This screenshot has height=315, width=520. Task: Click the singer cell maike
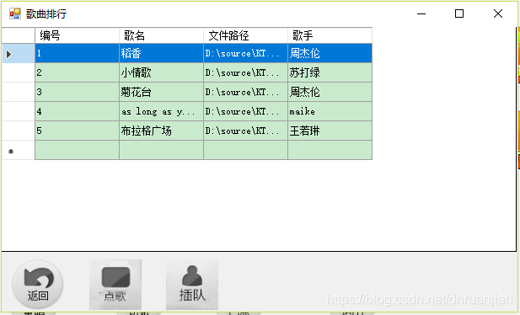click(x=330, y=111)
